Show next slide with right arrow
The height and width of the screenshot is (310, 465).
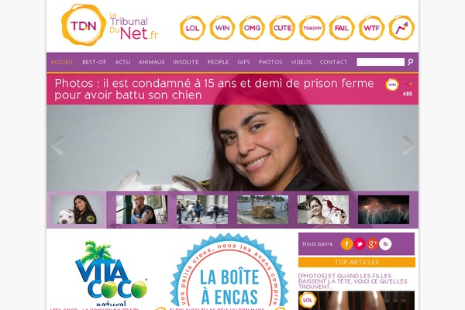[x=408, y=145]
